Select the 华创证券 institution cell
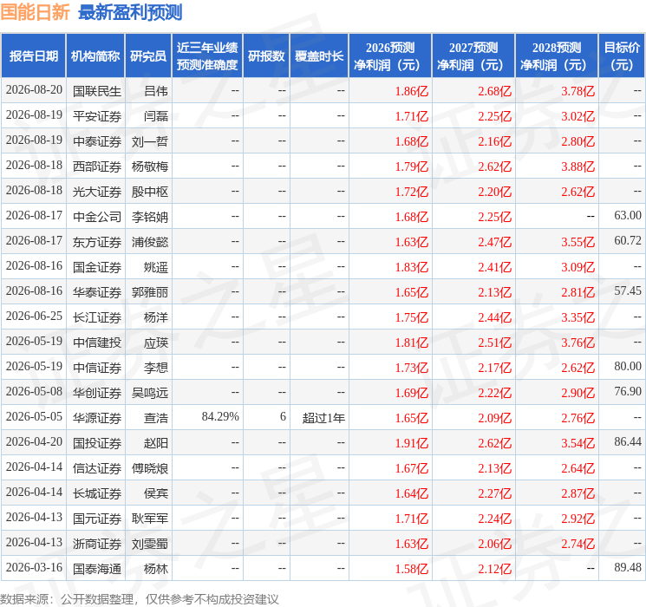The width and height of the screenshot is (646, 607). pyautogui.click(x=97, y=393)
